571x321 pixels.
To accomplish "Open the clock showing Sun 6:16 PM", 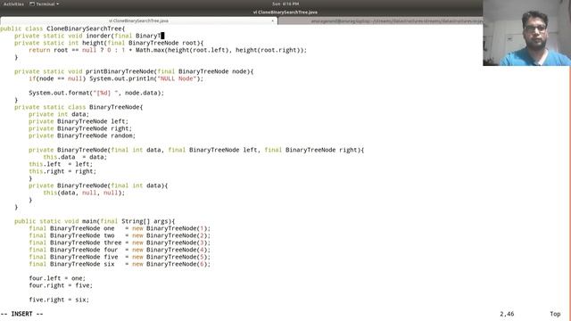I will tap(285, 4).
